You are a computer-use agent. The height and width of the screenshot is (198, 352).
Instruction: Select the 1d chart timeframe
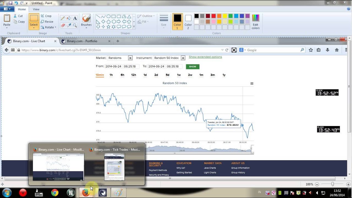(145, 75)
